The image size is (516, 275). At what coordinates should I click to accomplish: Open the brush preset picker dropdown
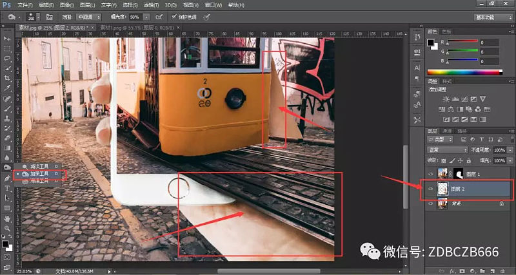click(x=39, y=17)
